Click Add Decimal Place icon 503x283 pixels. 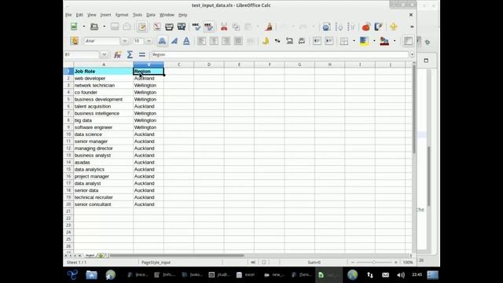289,41
